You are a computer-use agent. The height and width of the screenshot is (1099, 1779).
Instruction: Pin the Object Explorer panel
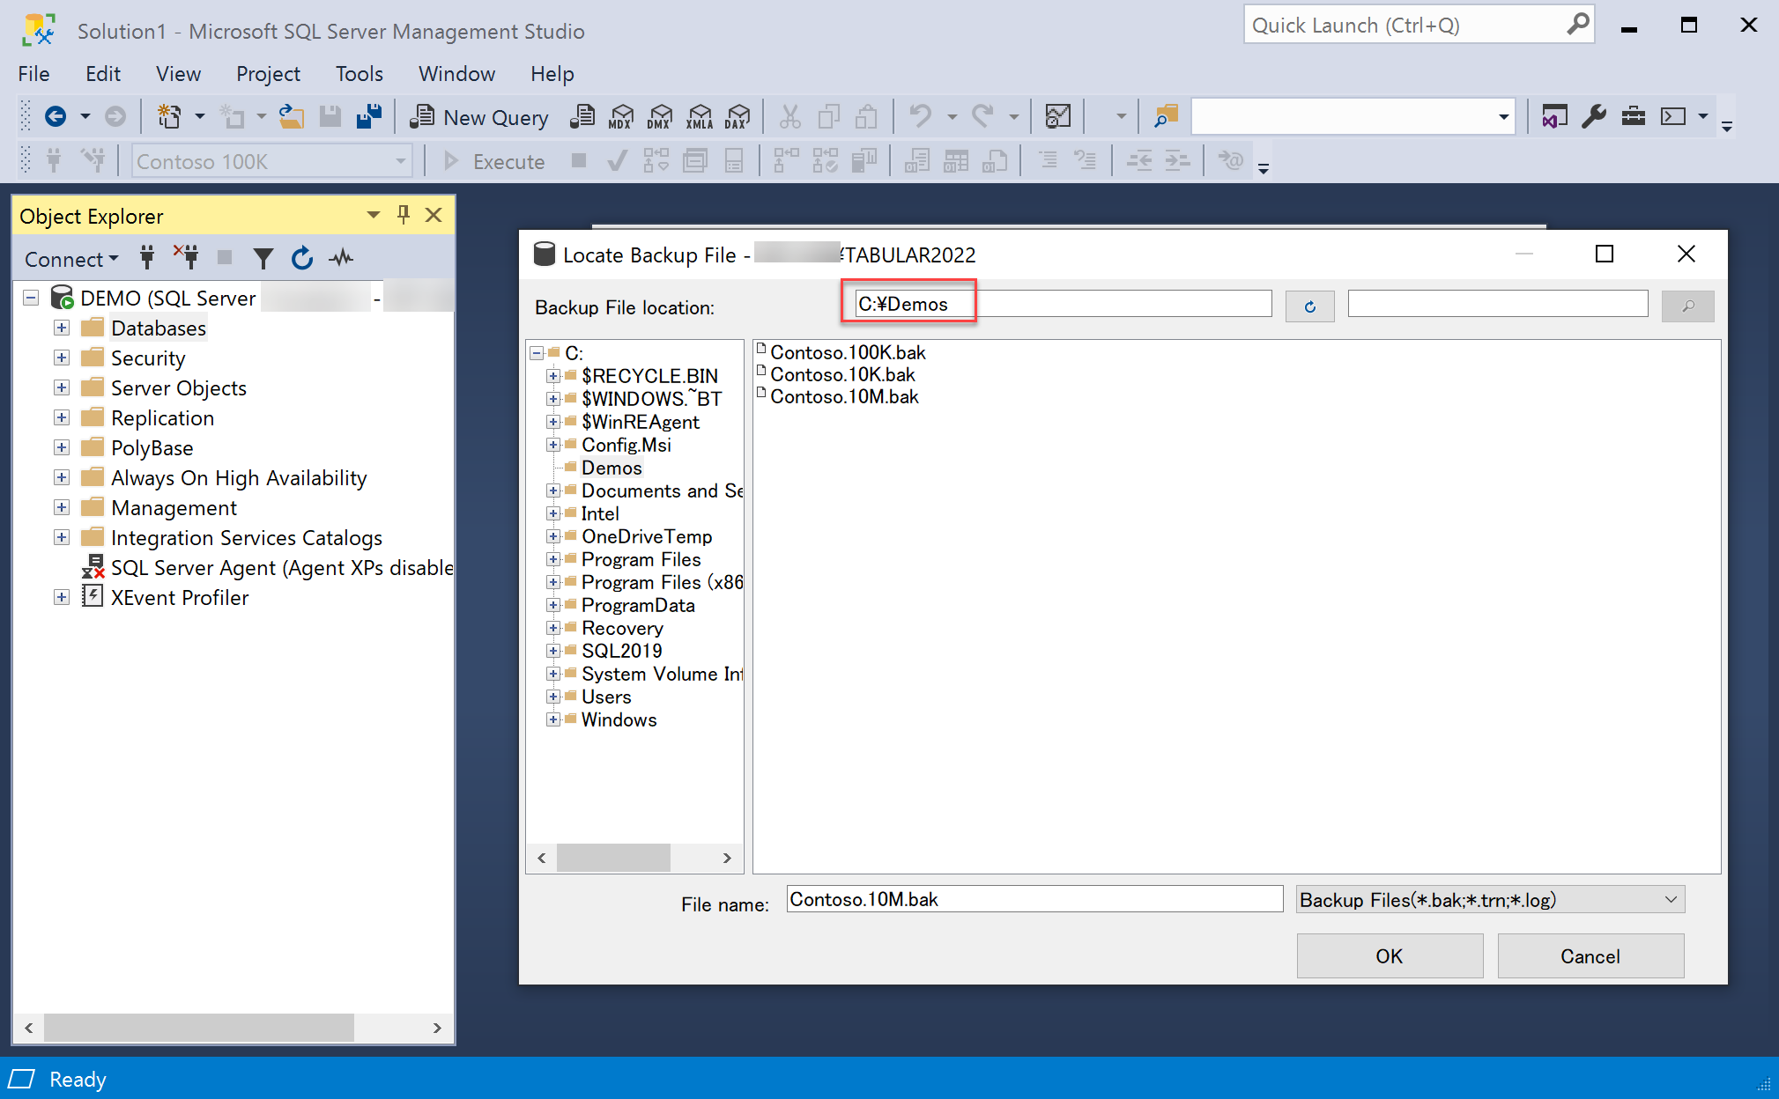pos(404,215)
